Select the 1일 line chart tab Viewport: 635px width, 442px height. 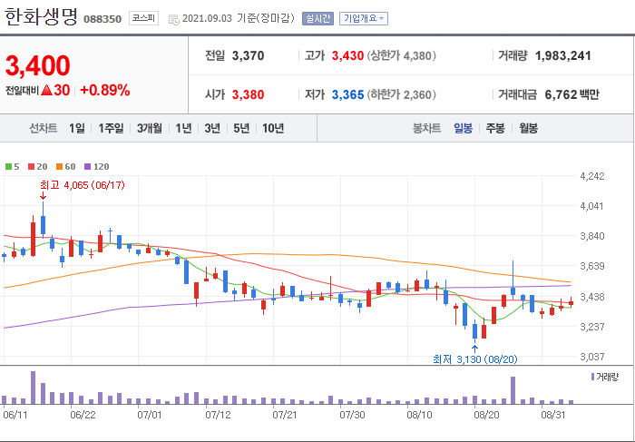(x=76, y=129)
